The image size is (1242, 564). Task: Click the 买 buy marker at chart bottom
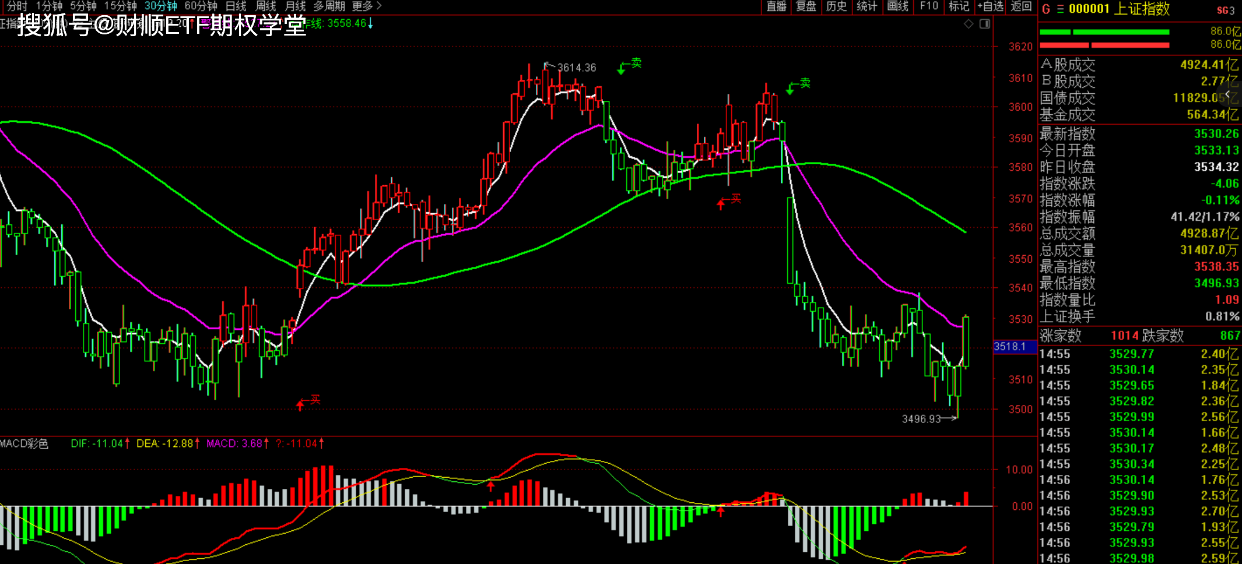tap(308, 401)
